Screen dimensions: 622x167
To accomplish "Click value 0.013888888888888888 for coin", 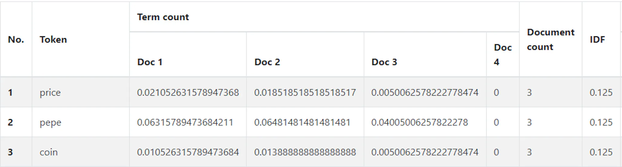I will pyautogui.click(x=305, y=152).
